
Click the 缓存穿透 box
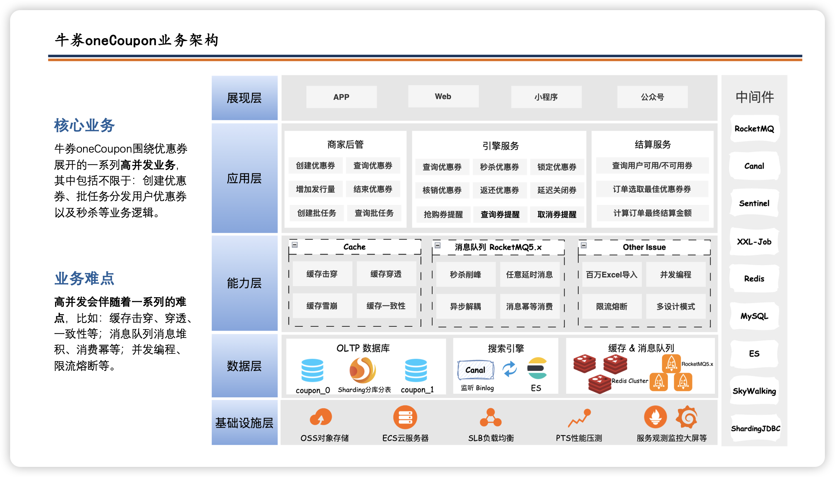pyautogui.click(x=386, y=274)
